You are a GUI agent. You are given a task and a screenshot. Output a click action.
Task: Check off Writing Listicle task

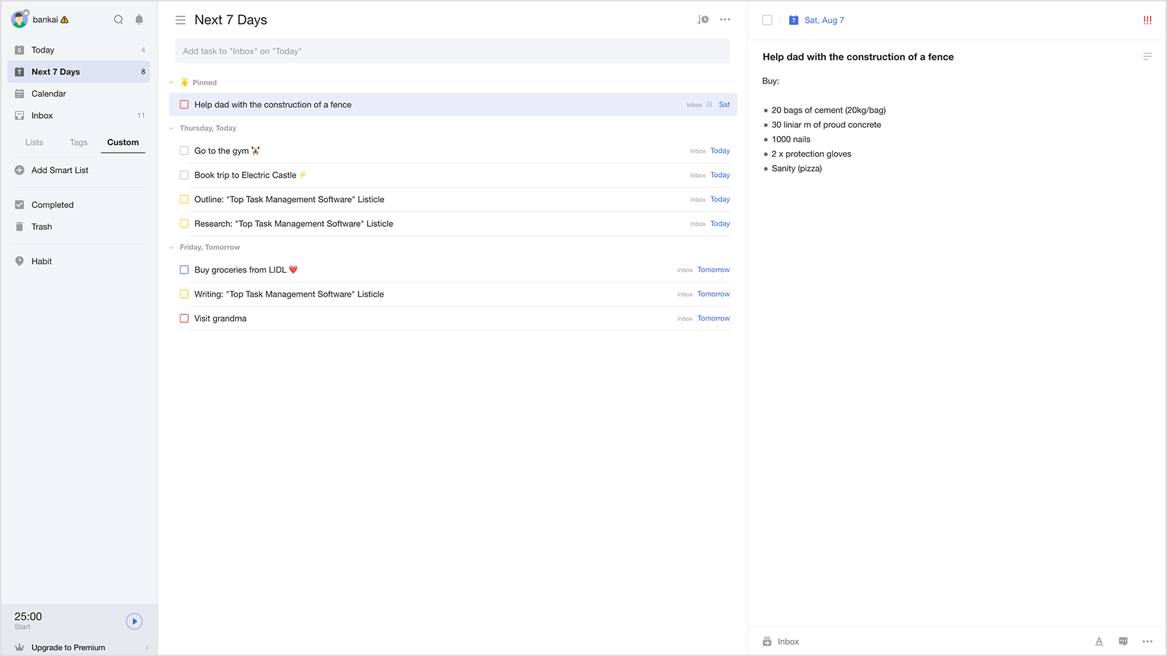pos(184,294)
